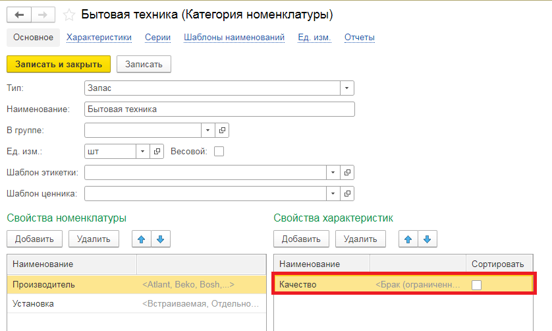Click Добавить under Свойства характеристик
Viewport: 552px width, 331px height.
click(301, 239)
